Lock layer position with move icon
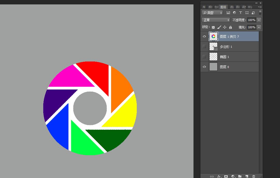This screenshot has width=280, height=178. (x=225, y=27)
